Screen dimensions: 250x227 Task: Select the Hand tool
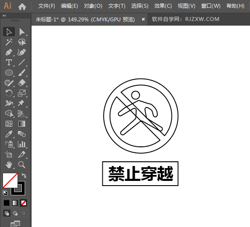tap(9, 165)
